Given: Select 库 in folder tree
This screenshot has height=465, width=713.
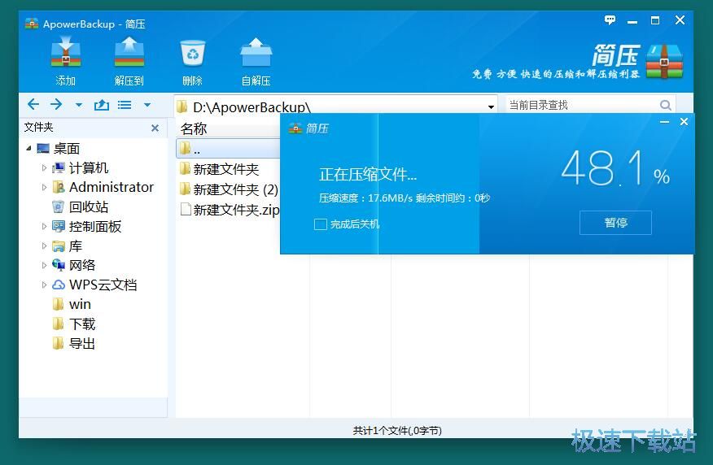Looking at the screenshot, I should pos(76,246).
